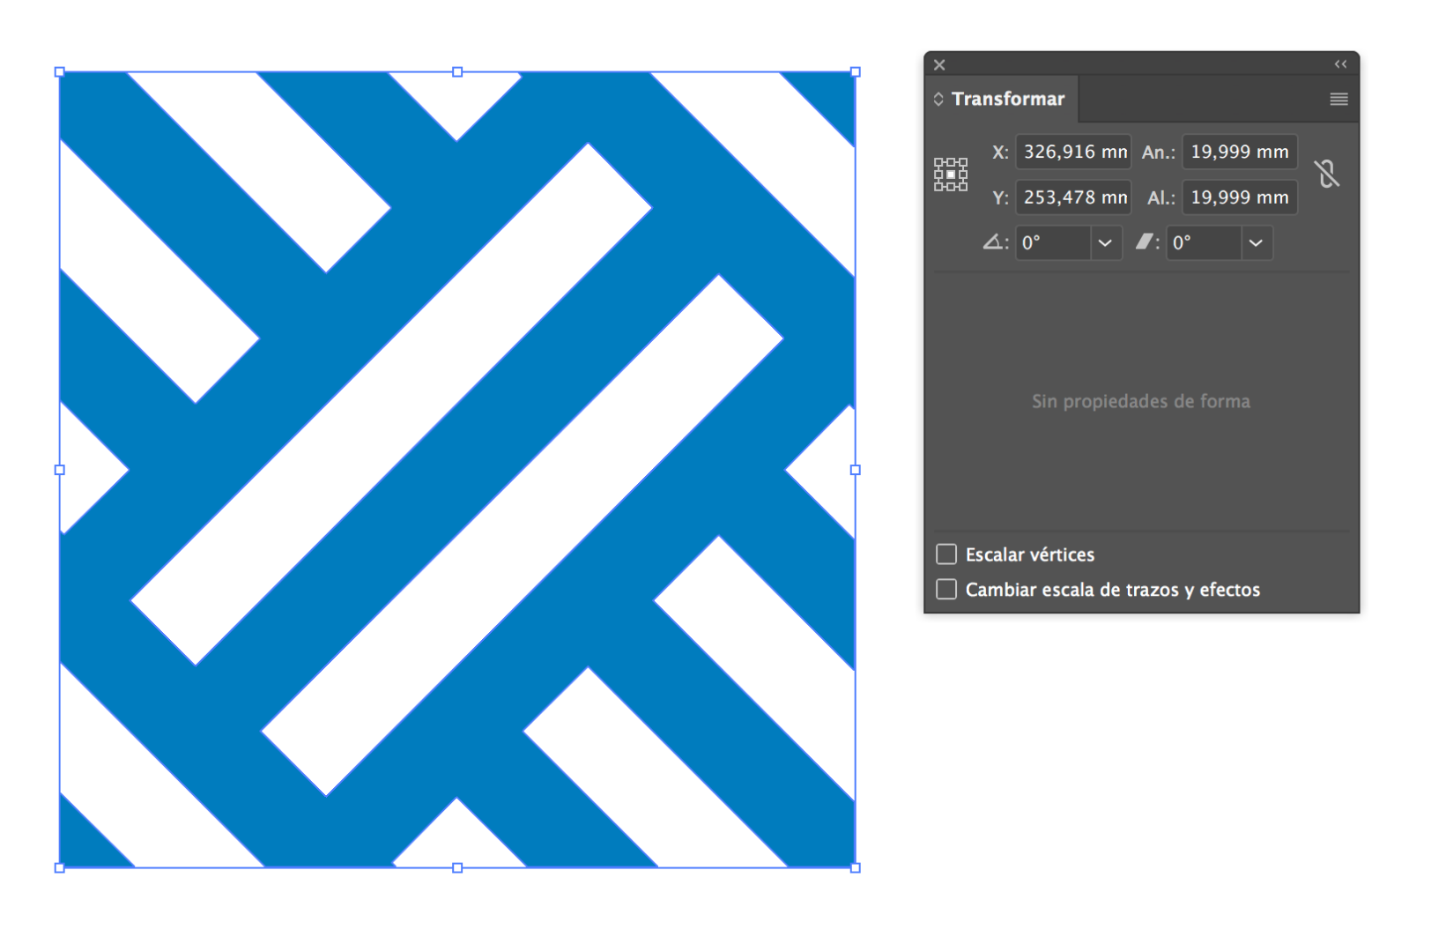Click the left-middle selection handle of artwork
This screenshot has height=952, width=1446.
pyautogui.click(x=60, y=470)
